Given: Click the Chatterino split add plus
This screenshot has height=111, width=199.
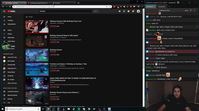Looking at the screenshot, I should pyautogui.click(x=197, y=10).
